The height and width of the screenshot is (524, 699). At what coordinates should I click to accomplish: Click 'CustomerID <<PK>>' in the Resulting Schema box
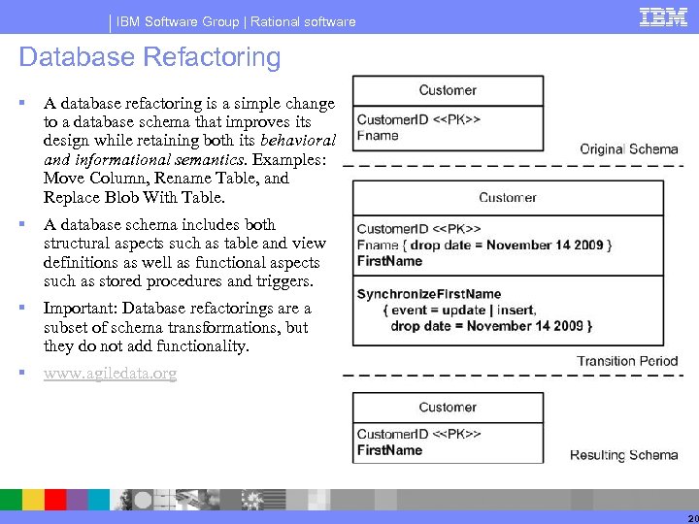point(418,434)
